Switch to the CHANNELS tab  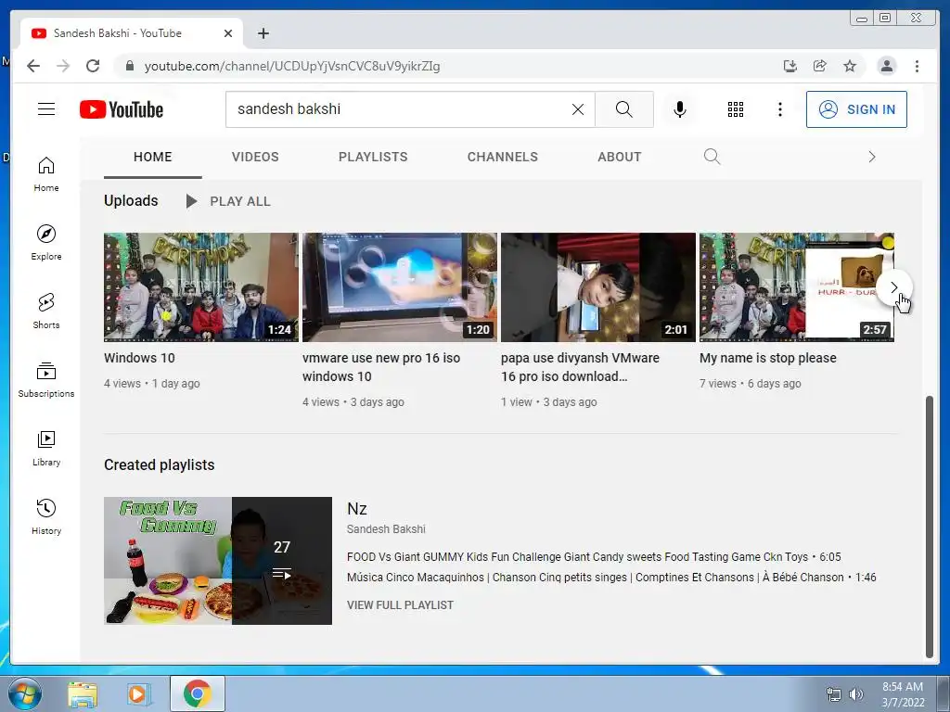502,157
